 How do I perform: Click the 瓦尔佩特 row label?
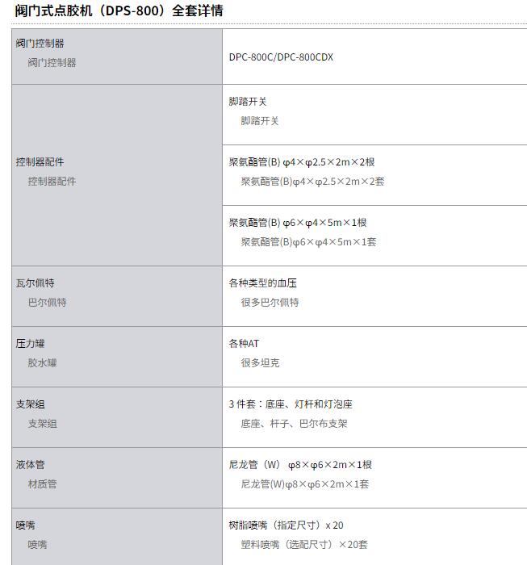click(x=35, y=283)
